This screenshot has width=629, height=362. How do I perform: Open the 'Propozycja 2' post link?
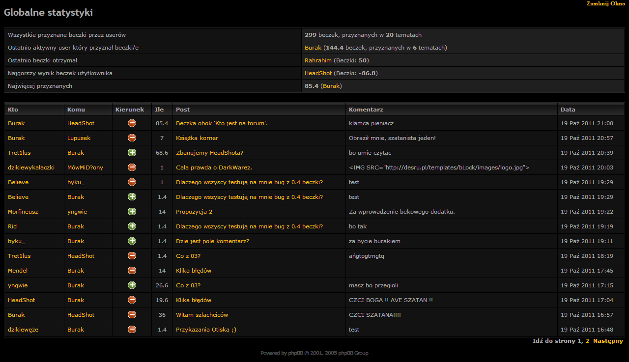194,212
